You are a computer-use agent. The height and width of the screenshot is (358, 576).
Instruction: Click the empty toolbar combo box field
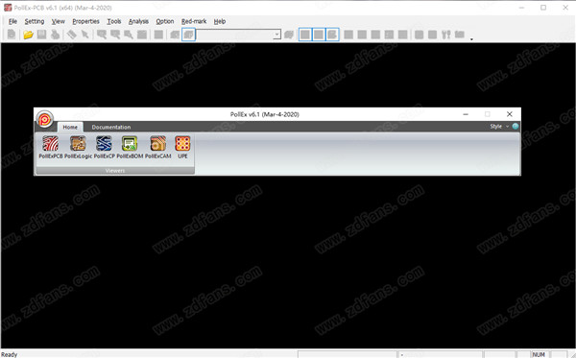point(235,35)
